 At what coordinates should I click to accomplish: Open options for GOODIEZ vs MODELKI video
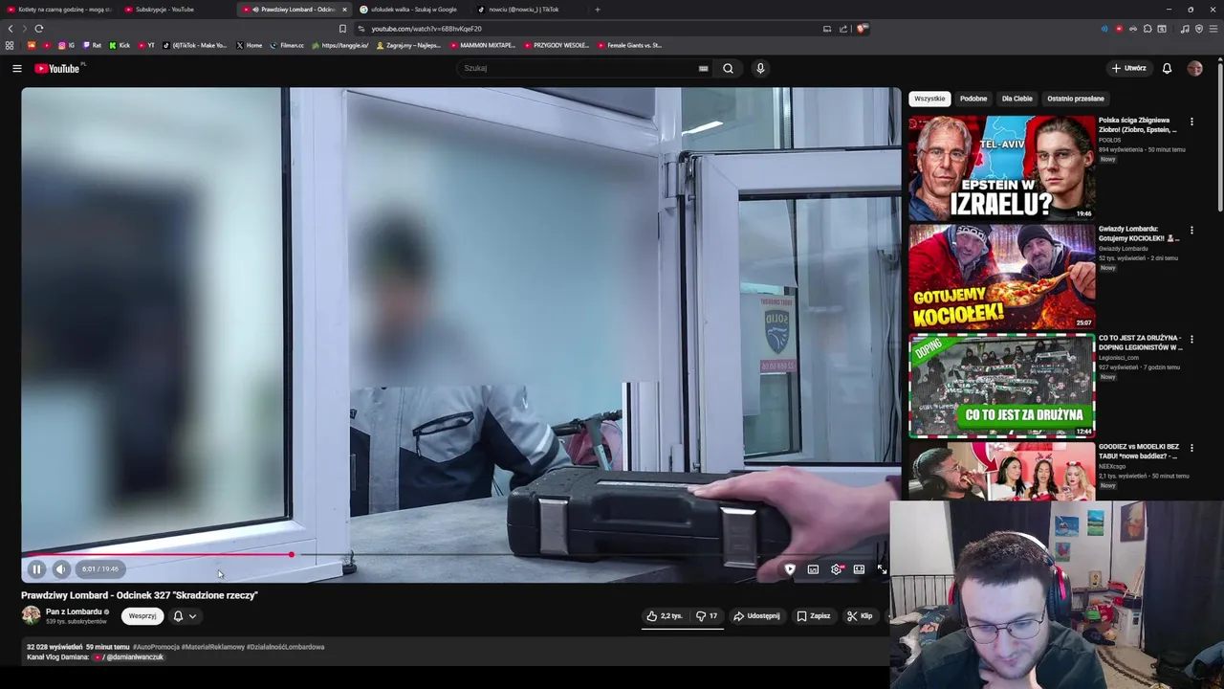point(1191,448)
